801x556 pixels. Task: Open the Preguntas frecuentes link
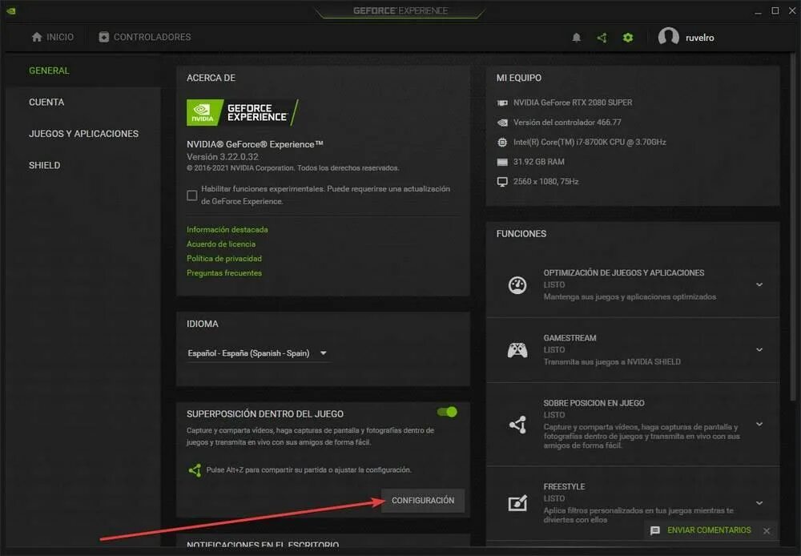click(x=224, y=273)
